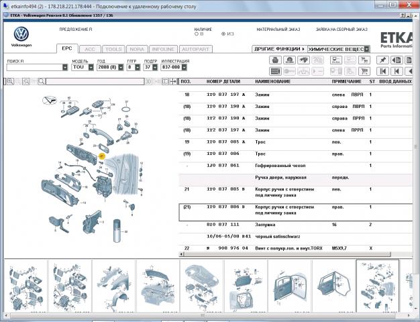Select the currently highlighted door handle thumbnail
Screen dimensions: 420x322
[x=378, y=286]
